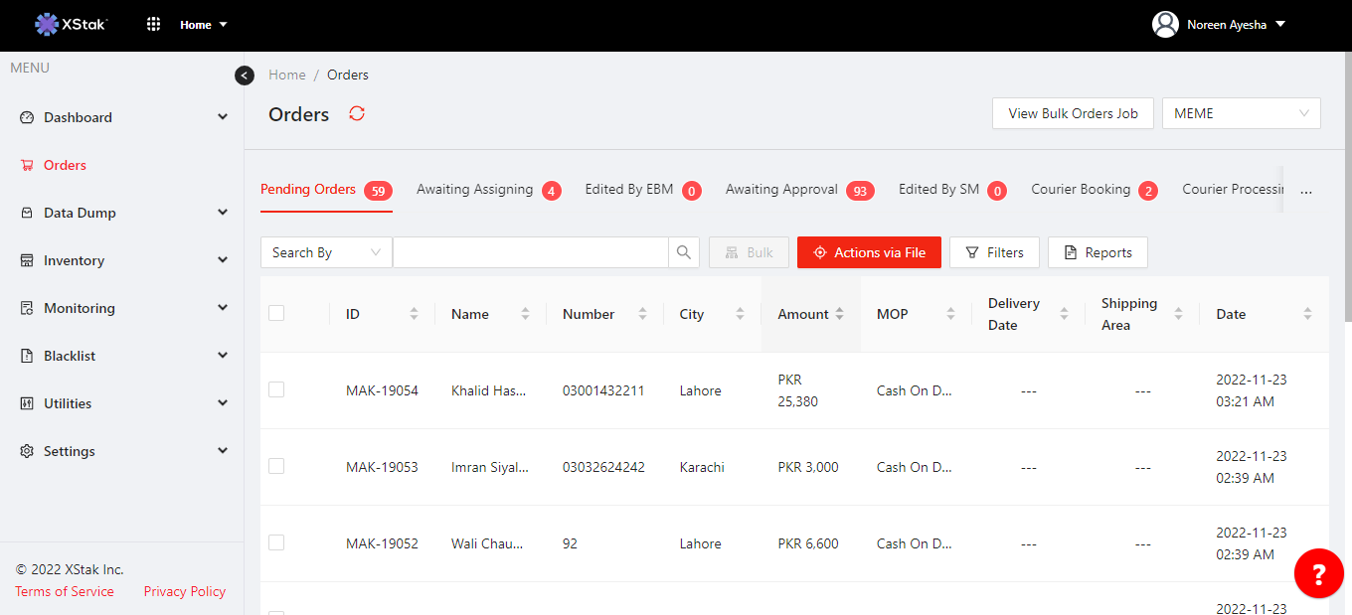The height and width of the screenshot is (615, 1352).
Task: Click the three dots more tabs icon
Action: (x=1306, y=190)
